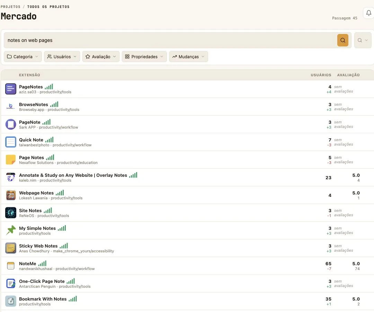Expand the Avaliação filter dropdown

click(x=101, y=57)
